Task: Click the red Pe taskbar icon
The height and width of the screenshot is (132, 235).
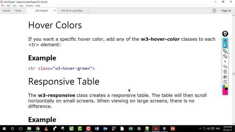Action: coord(173,129)
